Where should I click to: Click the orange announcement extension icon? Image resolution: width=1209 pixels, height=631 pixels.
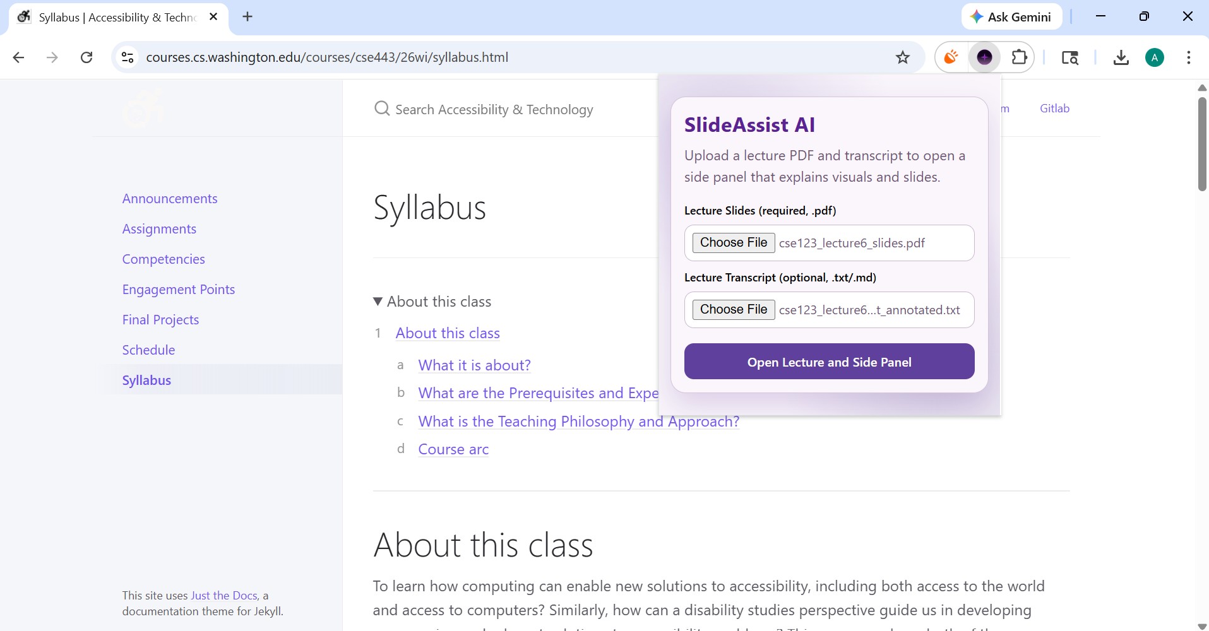pyautogui.click(x=952, y=57)
